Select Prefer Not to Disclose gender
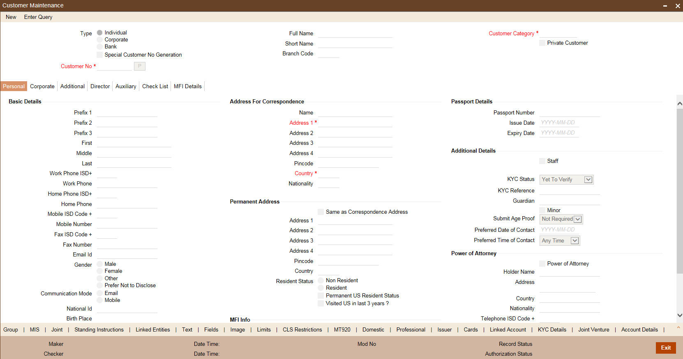 coord(99,285)
